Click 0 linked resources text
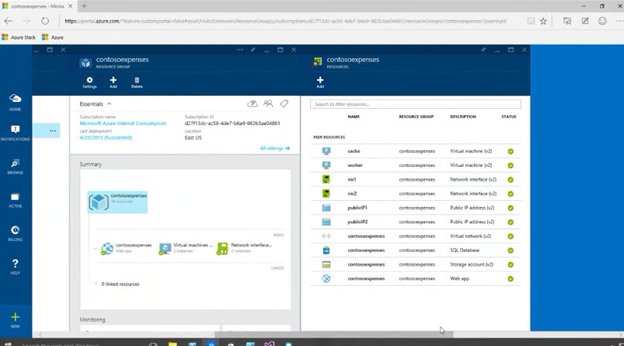 [x=120, y=284]
